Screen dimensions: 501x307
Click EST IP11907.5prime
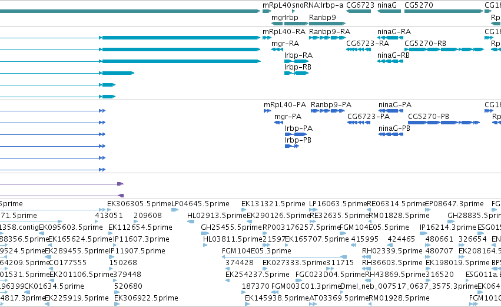137,252
